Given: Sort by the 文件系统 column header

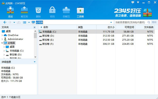Looking at the screenshot, I should click(145, 27).
